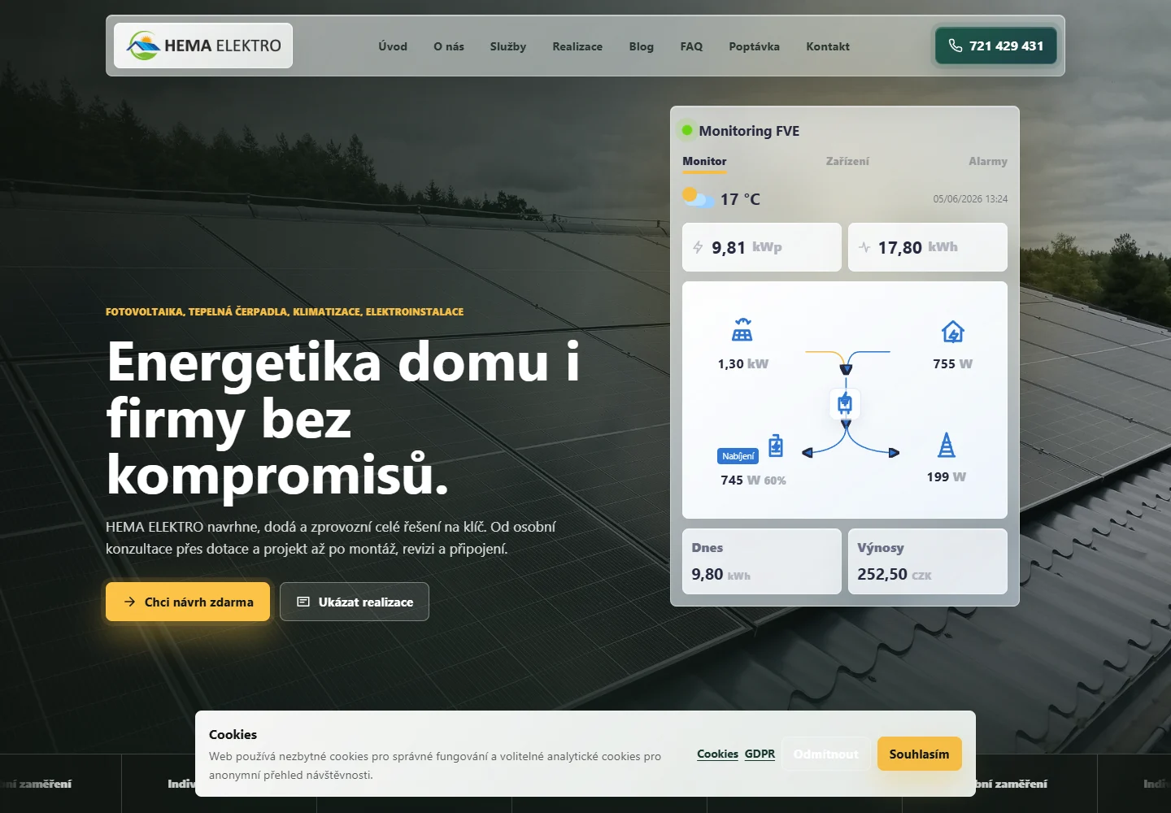Click the arrow icon in Chci návrh zdarma
Screen dimensions: 1171x813
(x=130, y=602)
